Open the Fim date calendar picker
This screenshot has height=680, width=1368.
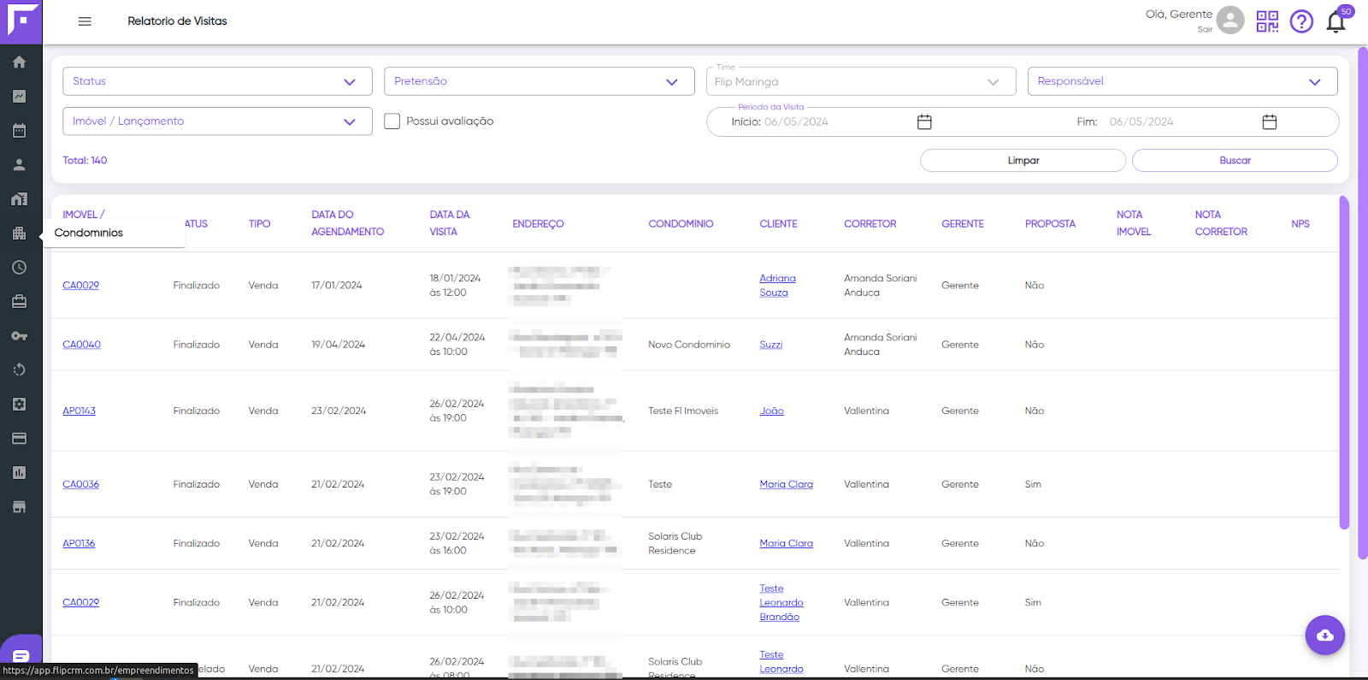[1270, 121]
